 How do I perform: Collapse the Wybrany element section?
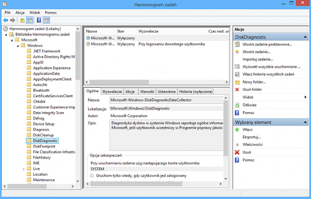coord(305,122)
